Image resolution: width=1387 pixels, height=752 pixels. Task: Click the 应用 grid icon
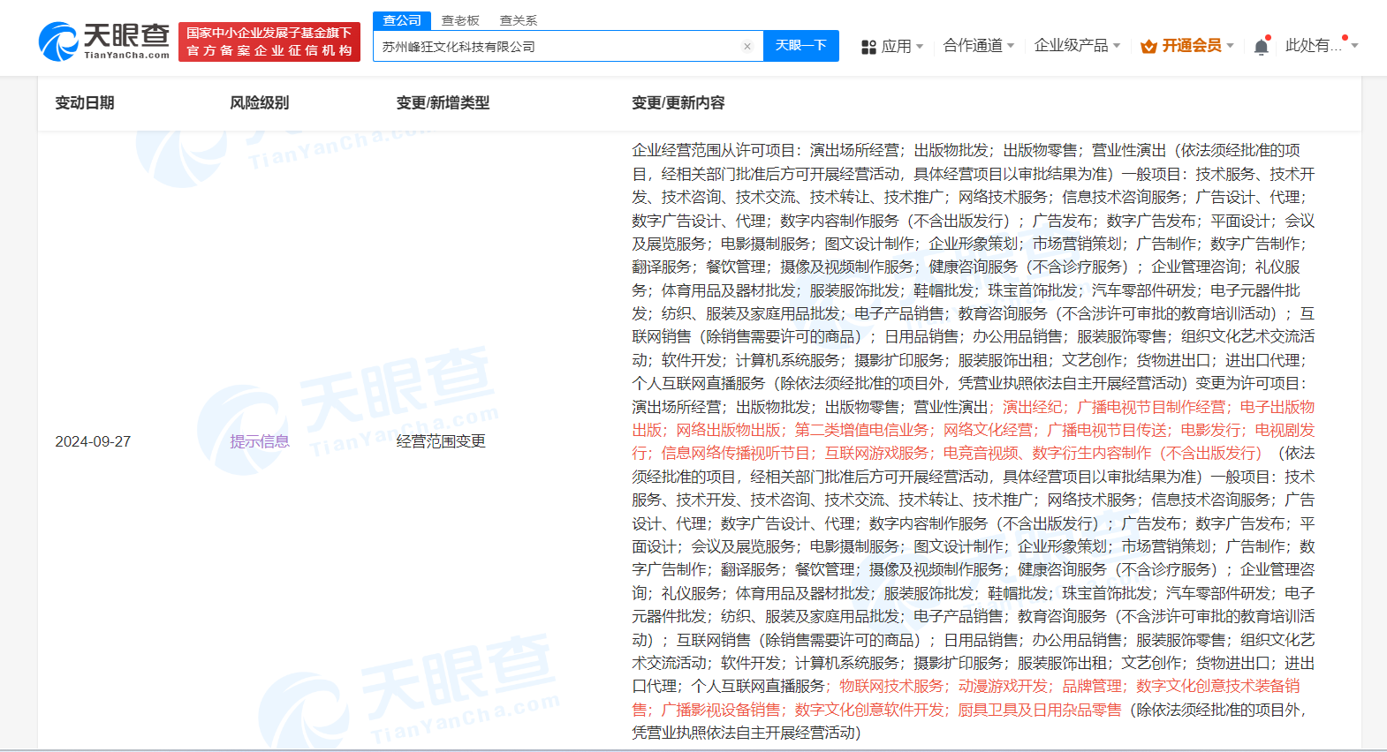pos(868,47)
